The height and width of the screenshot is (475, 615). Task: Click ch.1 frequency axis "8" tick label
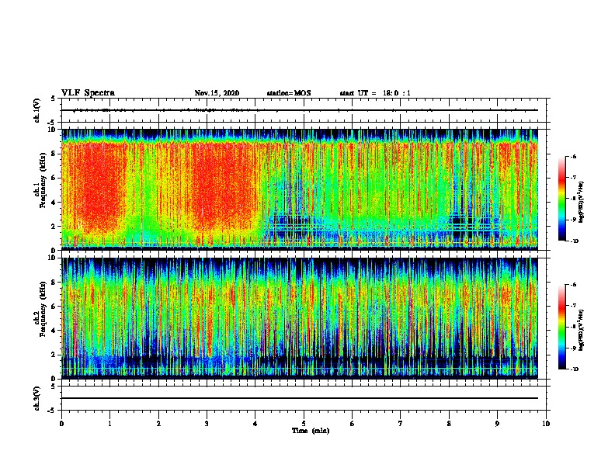[54, 154]
